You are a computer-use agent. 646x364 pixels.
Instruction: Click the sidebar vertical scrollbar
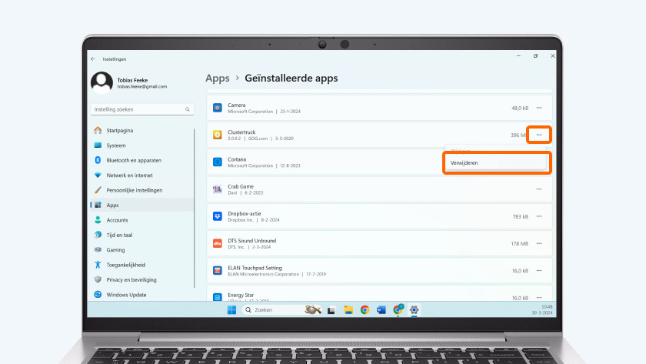[x=194, y=209]
